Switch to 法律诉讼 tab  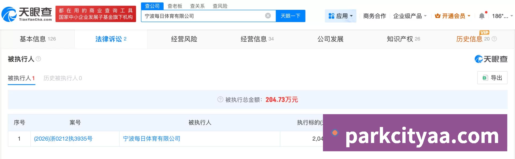pos(111,39)
